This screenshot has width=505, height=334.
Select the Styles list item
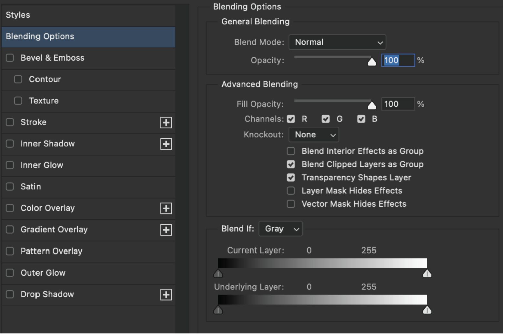(x=88, y=15)
